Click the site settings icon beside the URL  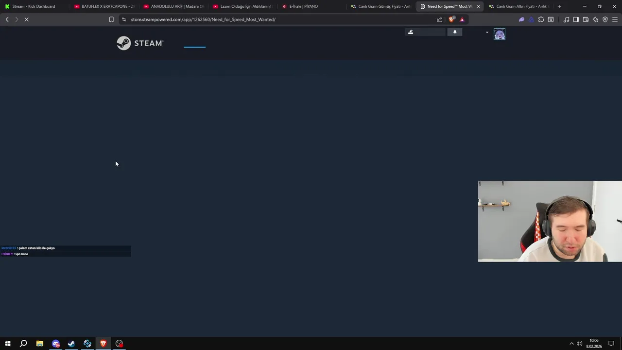click(x=124, y=19)
